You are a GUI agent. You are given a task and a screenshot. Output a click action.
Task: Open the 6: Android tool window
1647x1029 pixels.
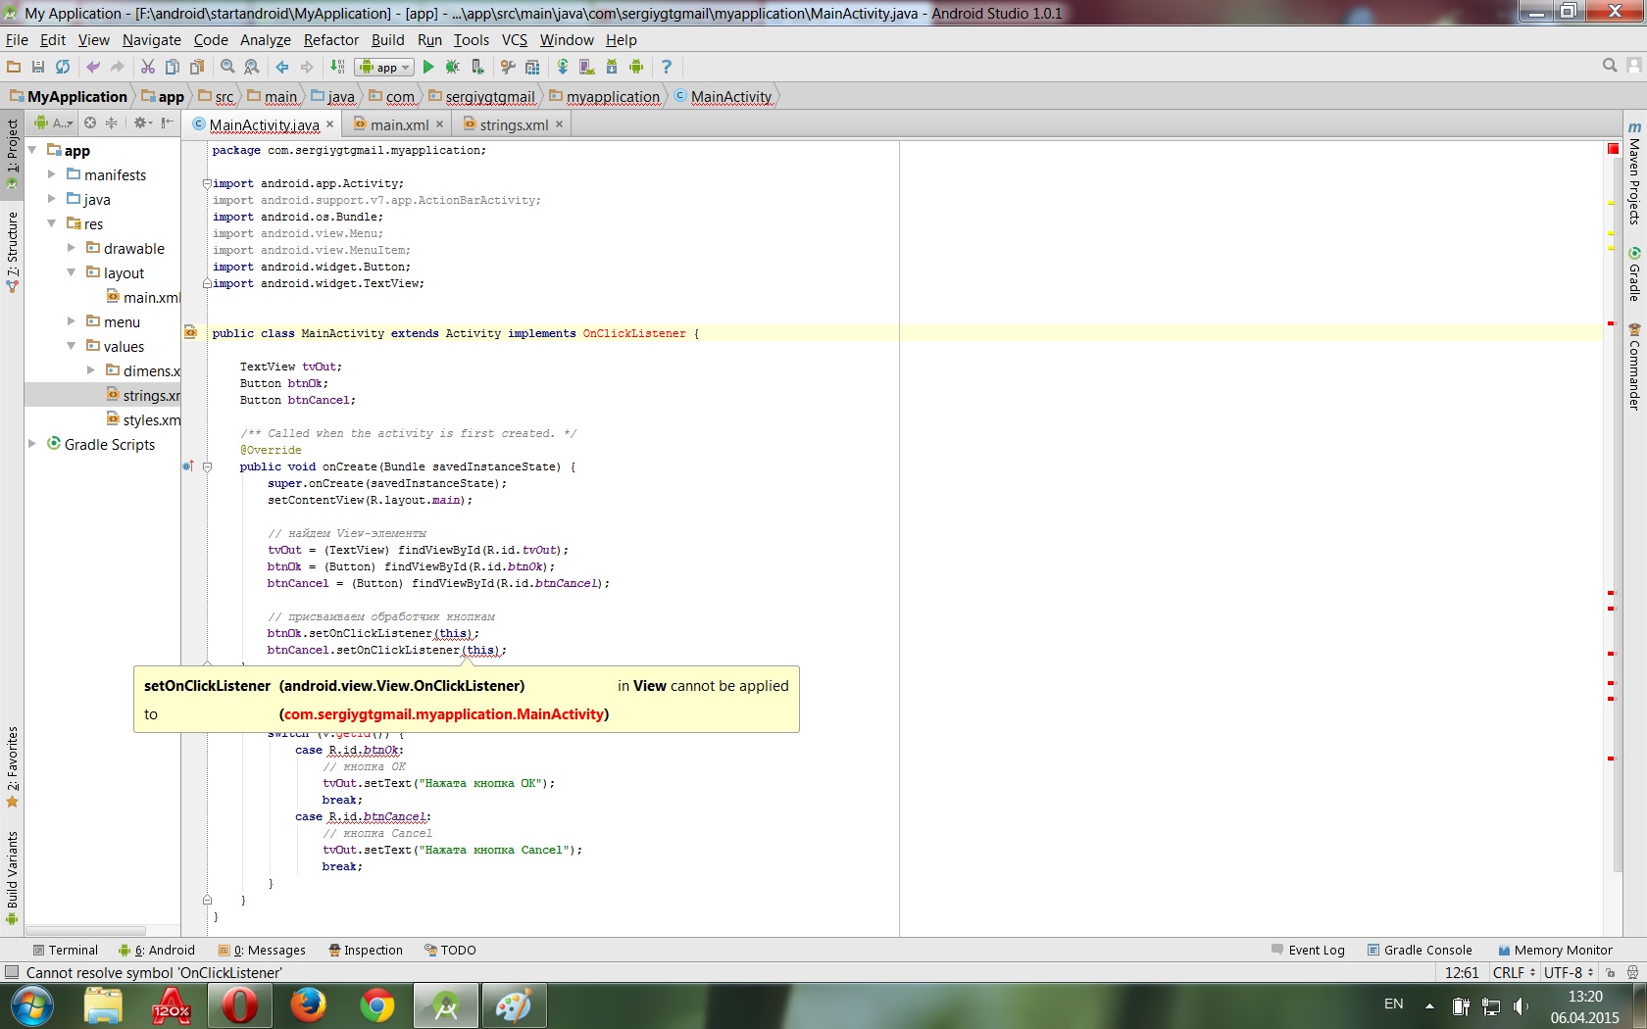point(157,950)
